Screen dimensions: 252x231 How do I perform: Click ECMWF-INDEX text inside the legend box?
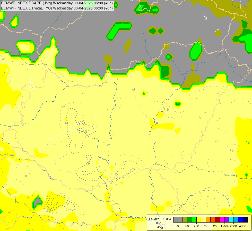pos(160,219)
